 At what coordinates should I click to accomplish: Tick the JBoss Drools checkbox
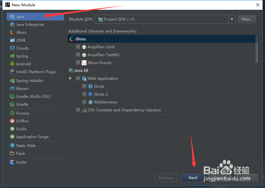pyautogui.click(x=78, y=62)
